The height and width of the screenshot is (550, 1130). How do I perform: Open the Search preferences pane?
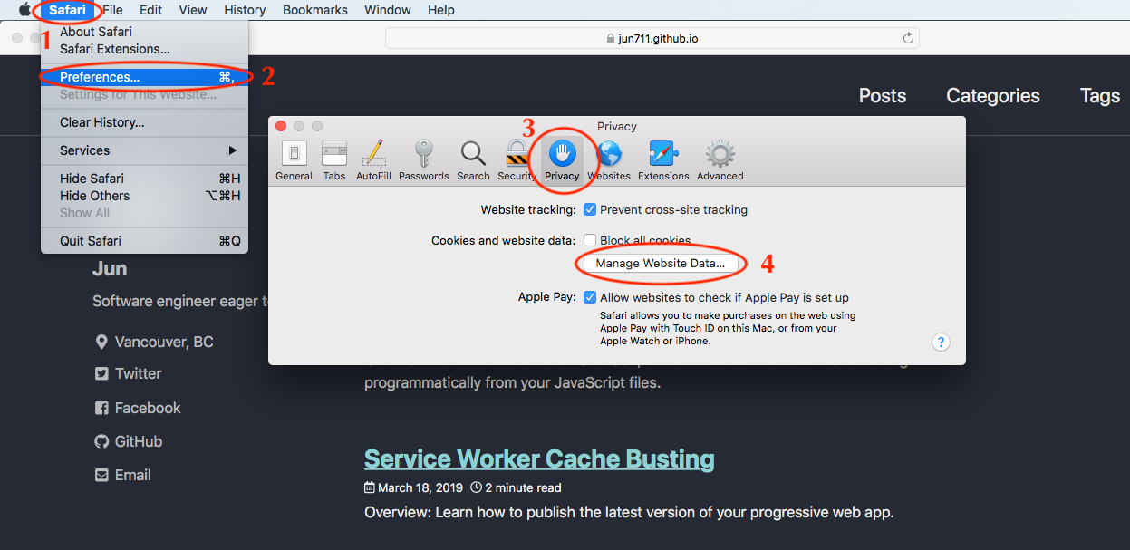(473, 159)
